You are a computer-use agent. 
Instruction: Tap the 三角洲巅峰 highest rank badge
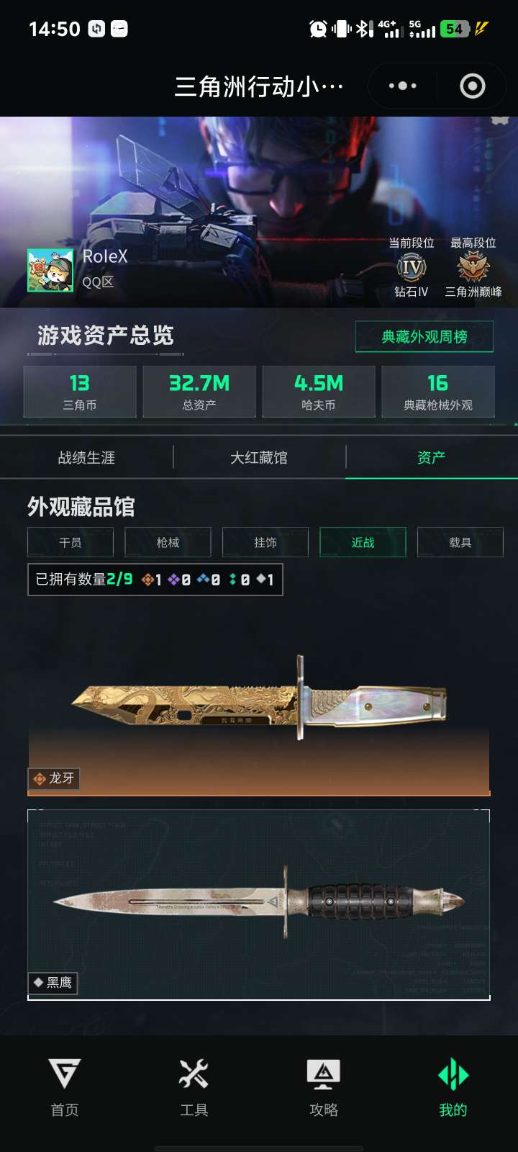click(x=473, y=268)
